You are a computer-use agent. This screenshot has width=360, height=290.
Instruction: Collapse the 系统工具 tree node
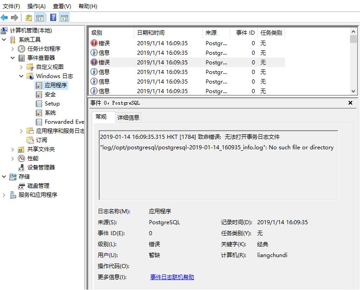pyautogui.click(x=5, y=40)
